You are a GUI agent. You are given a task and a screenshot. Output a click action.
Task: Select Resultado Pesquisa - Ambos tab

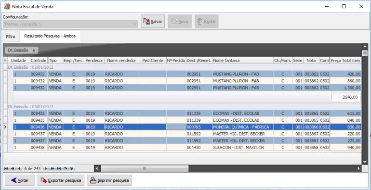[x=50, y=36]
